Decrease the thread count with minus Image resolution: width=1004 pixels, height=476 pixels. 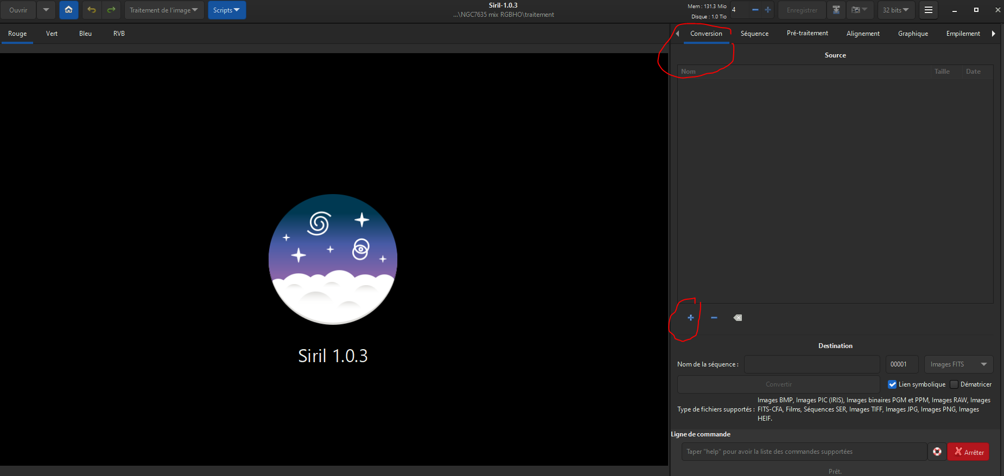(x=755, y=10)
